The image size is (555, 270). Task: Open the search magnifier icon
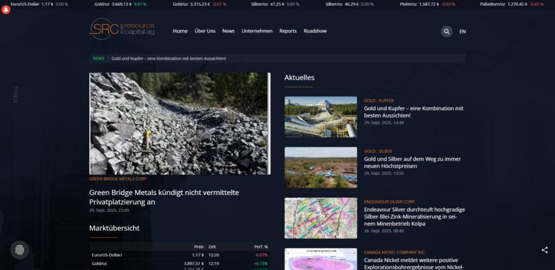point(447,31)
